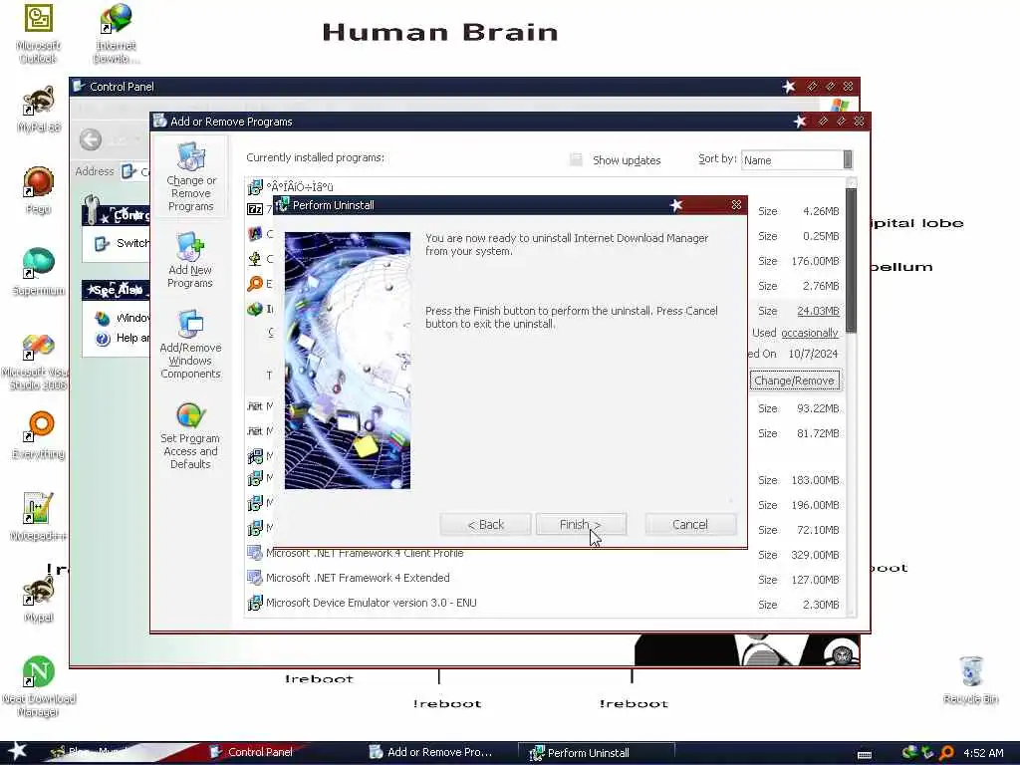Click the Used occasionally link

(x=809, y=333)
